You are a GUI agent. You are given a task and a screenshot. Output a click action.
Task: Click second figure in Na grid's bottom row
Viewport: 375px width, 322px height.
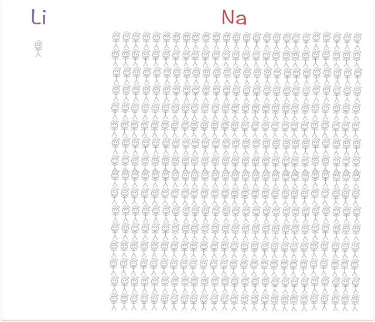click(x=124, y=301)
